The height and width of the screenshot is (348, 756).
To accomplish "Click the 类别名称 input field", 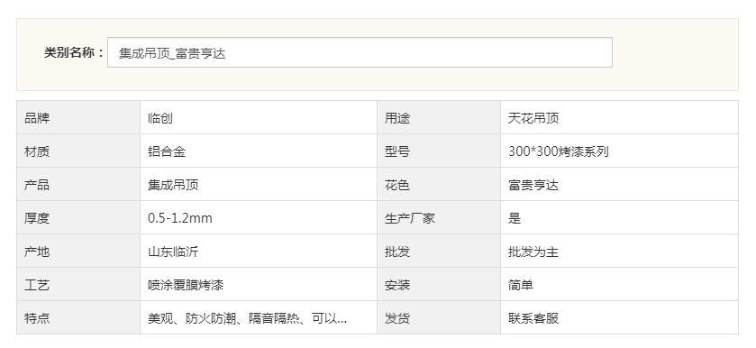I will 360,52.
